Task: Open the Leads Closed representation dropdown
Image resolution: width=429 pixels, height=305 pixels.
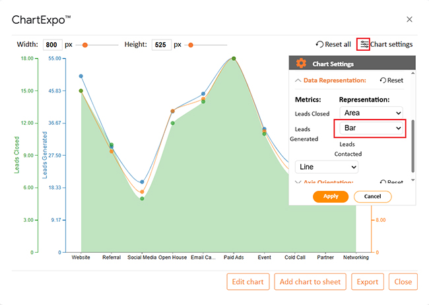Action: (x=370, y=113)
